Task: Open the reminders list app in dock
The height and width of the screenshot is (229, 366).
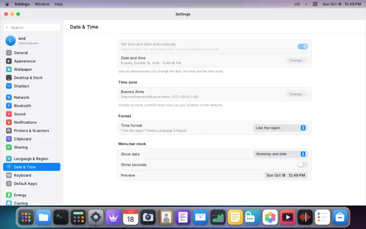Action: point(322,217)
